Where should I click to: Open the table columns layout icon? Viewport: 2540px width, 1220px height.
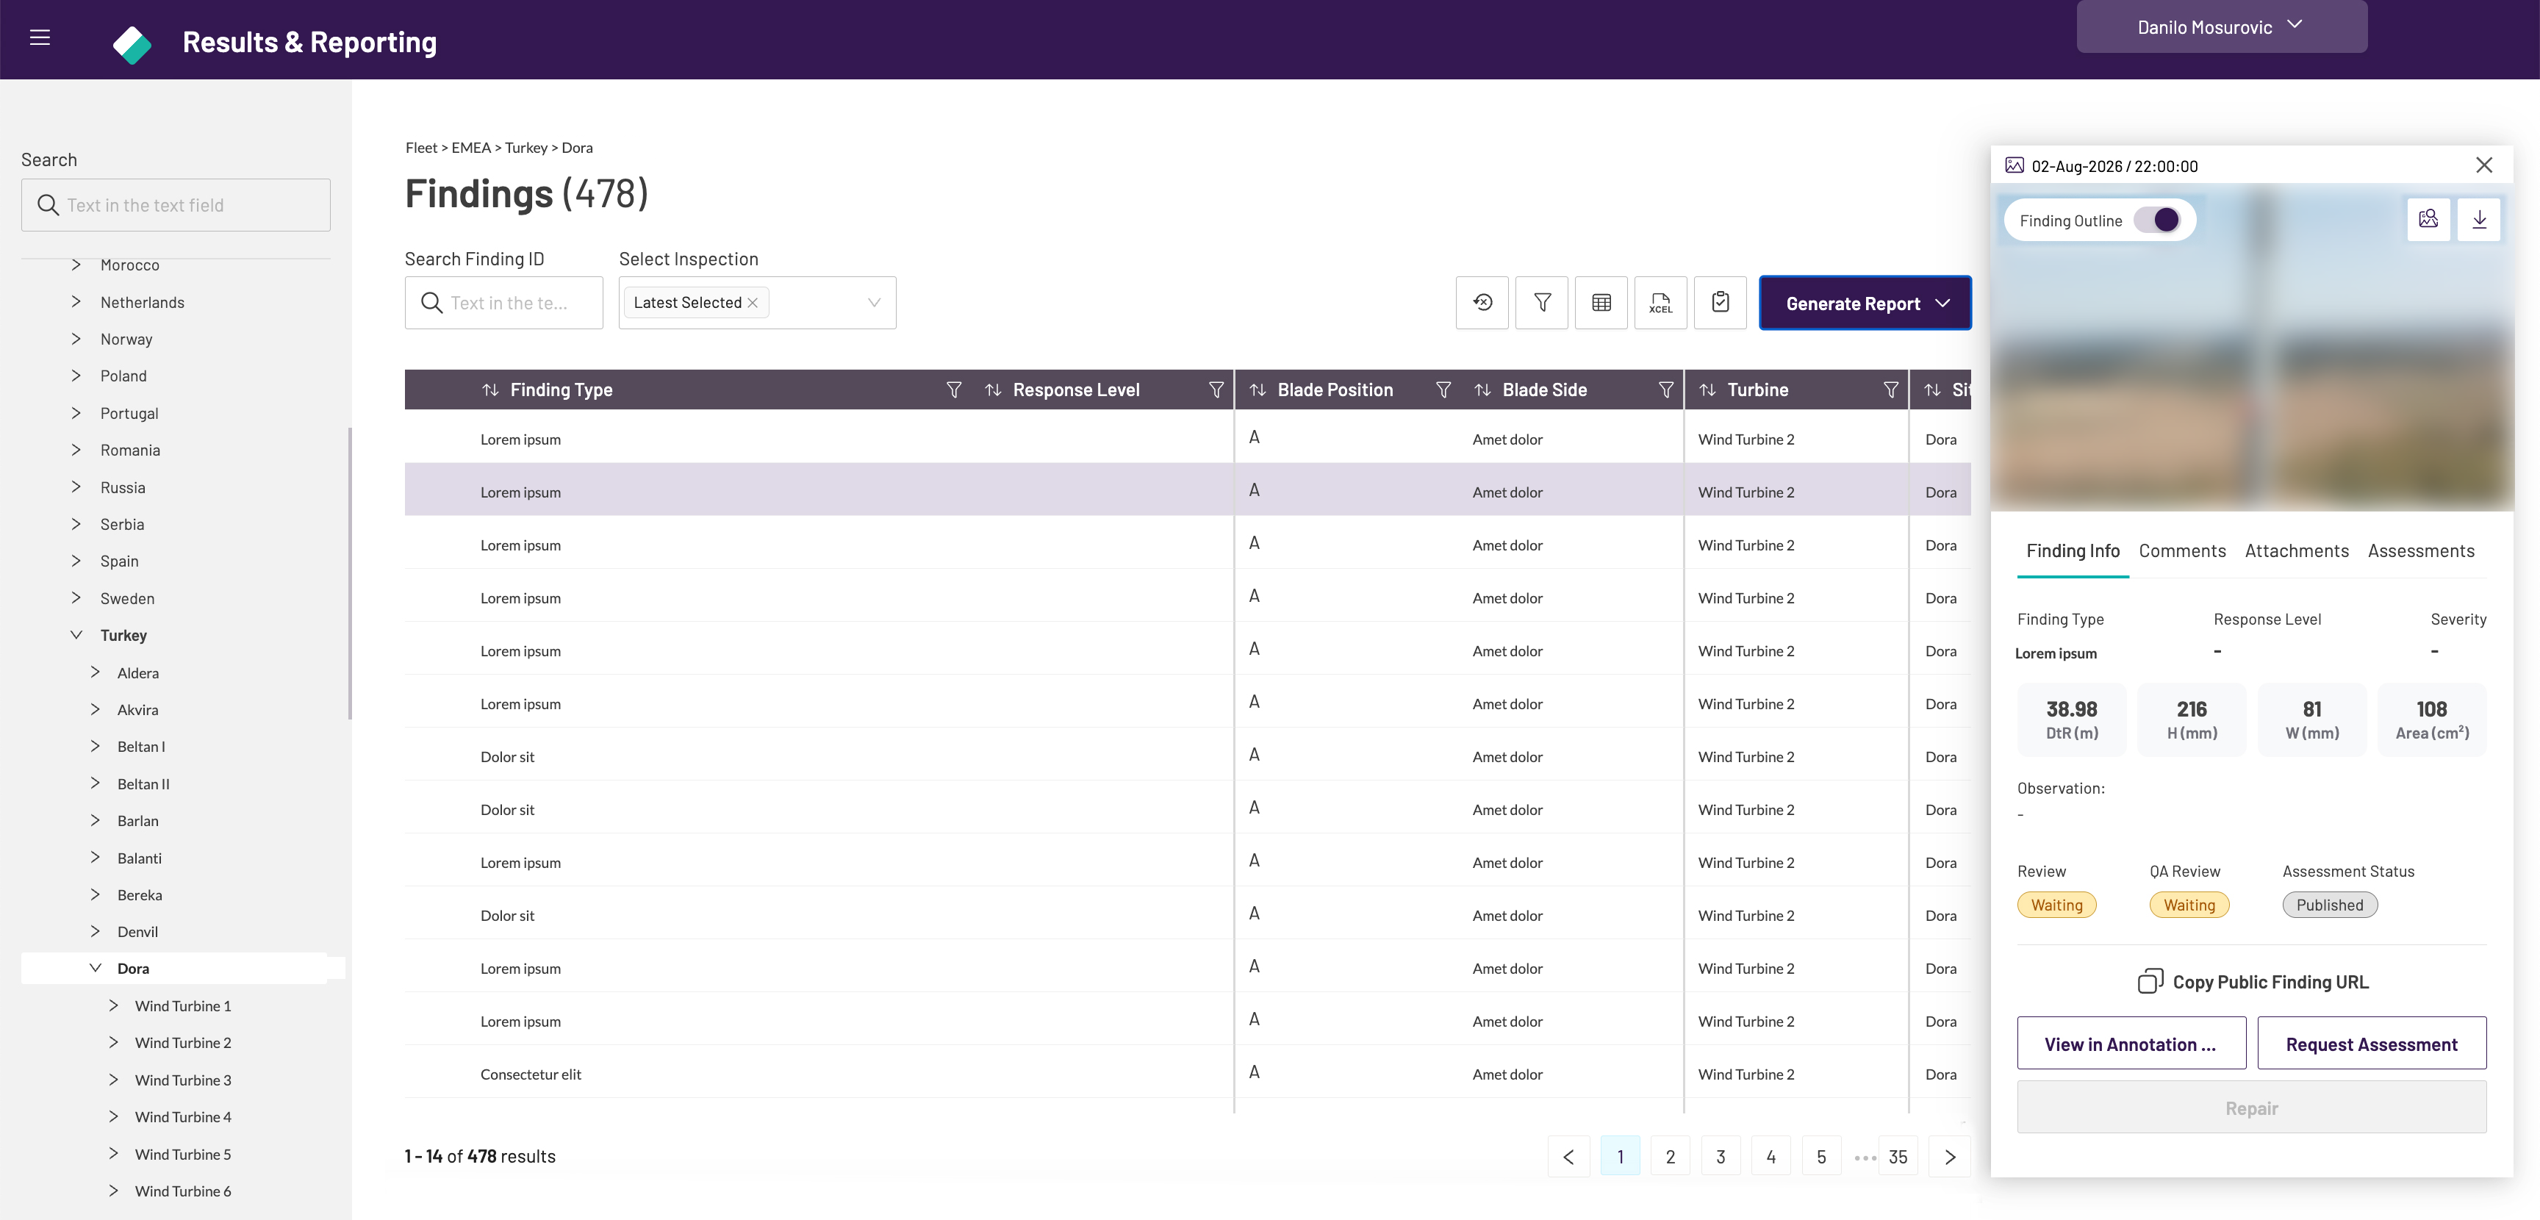[x=1601, y=303]
